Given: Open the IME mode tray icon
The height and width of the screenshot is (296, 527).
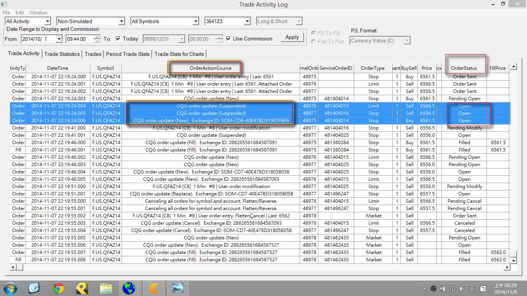Looking at the screenshot, I should point(483,289).
